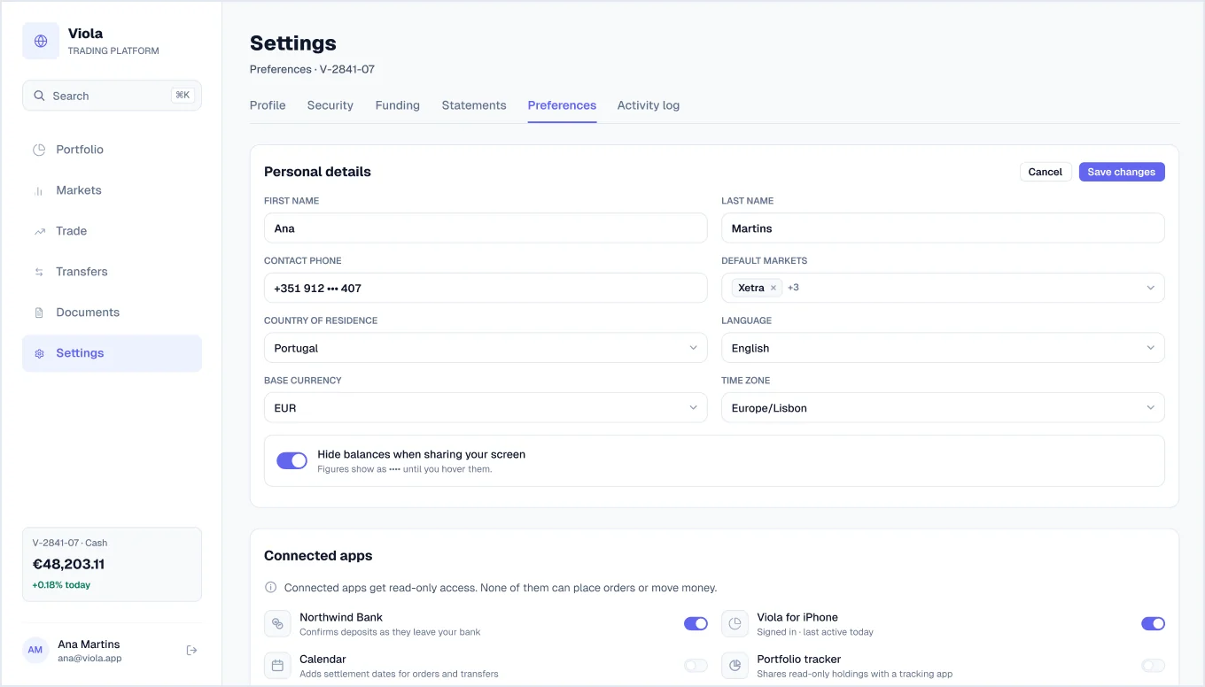1205x687 pixels.
Task: Click the Portfolio pie icon in sidebar
Action: (x=39, y=150)
